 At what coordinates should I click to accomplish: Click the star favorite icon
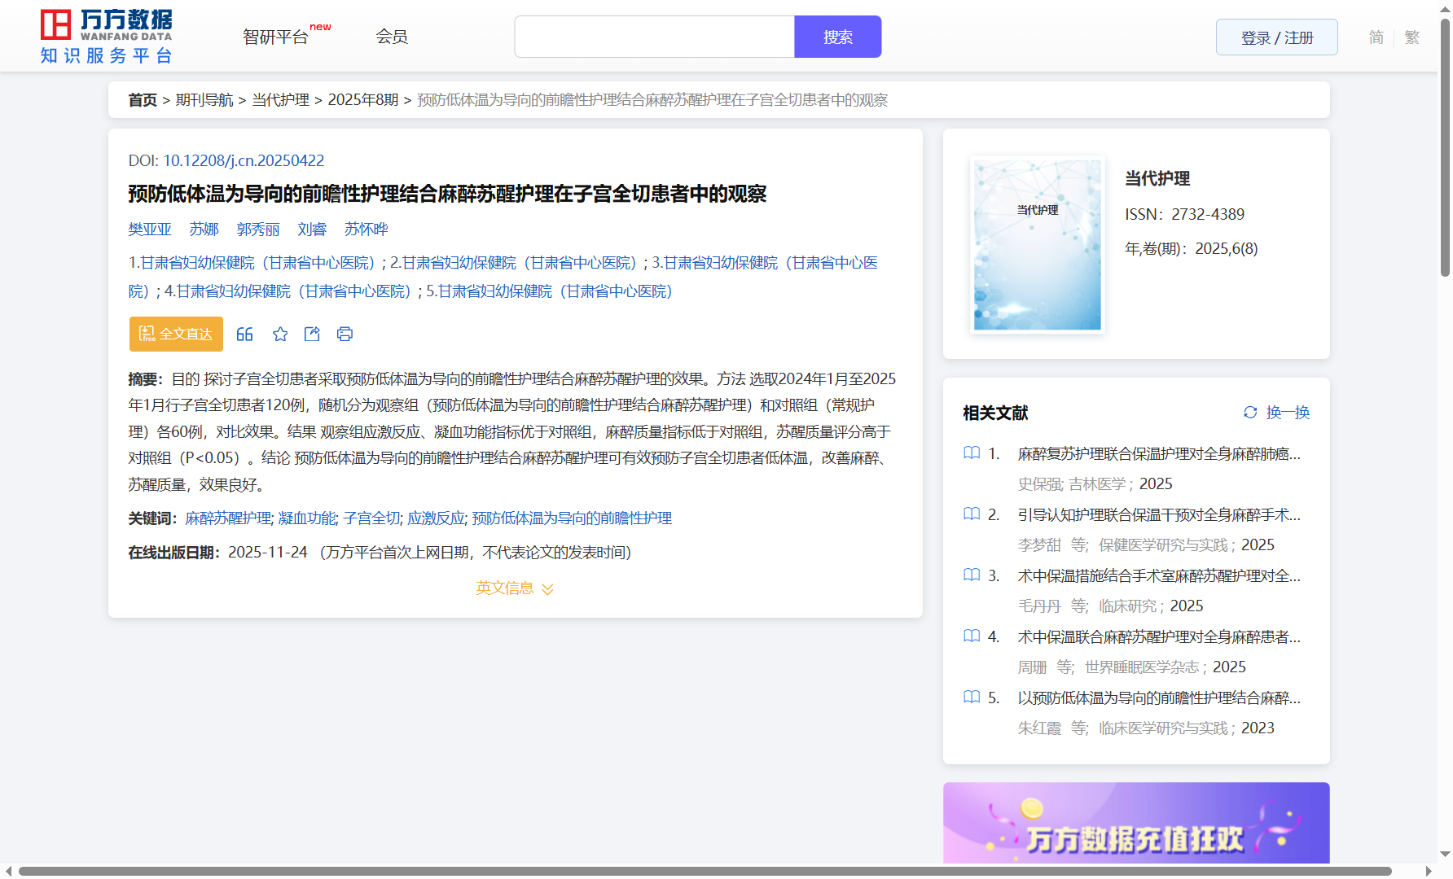280,335
